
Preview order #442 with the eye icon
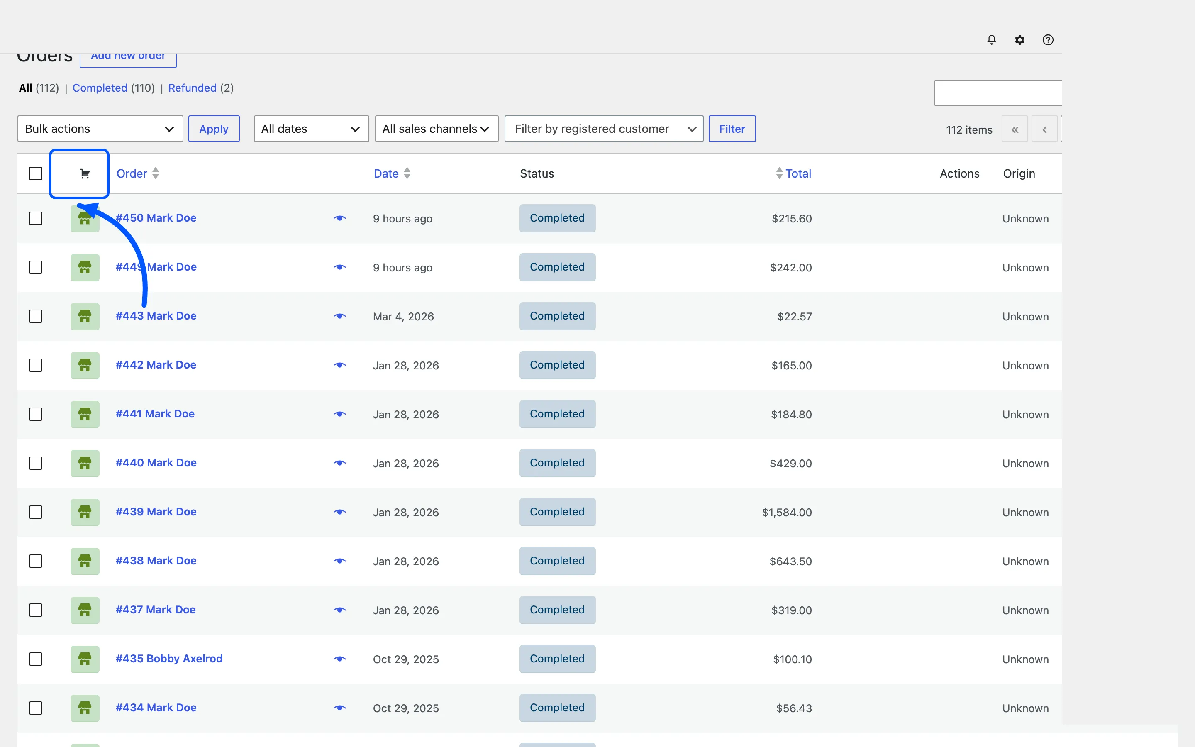(340, 365)
